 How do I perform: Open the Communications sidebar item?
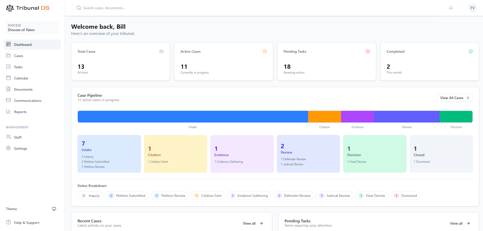coord(27,101)
